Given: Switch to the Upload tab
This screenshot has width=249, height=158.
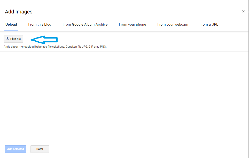Looking at the screenshot, I should point(11,25).
